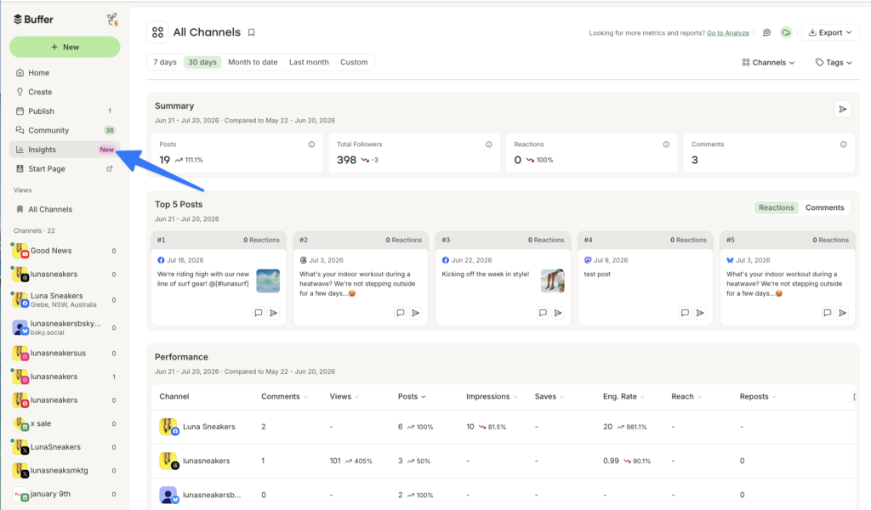Viewport: 871px width, 510px height.
Task: Click the bookmark icon beside All Channels
Action: click(251, 33)
